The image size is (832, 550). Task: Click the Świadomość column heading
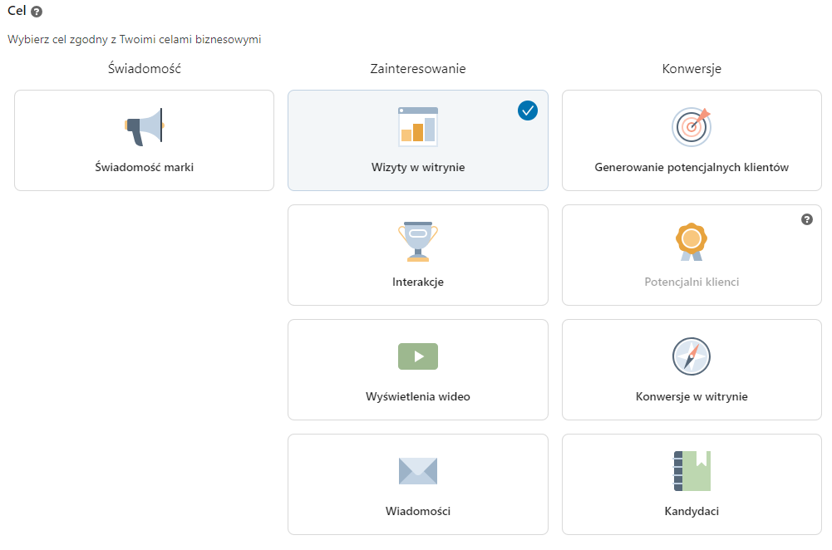(143, 69)
